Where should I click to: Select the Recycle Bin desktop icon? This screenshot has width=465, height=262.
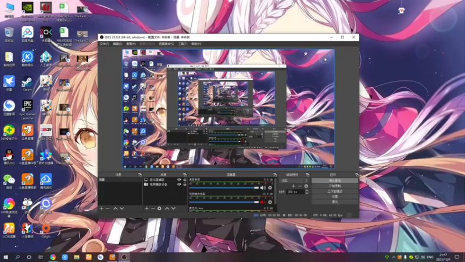9,34
